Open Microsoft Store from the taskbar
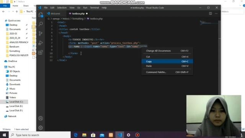Image resolution: width=245 pixels, height=138 pixels. point(93,135)
